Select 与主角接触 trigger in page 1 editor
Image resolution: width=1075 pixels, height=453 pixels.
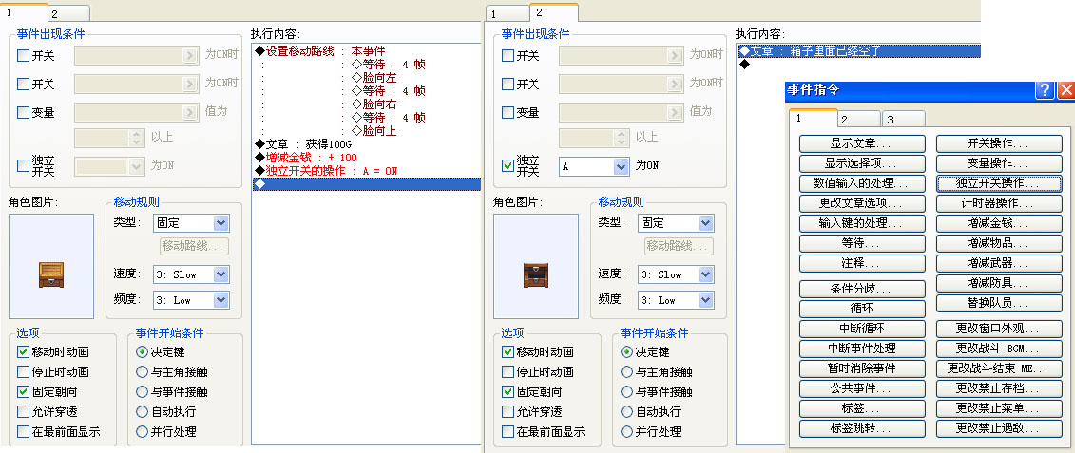click(x=142, y=372)
